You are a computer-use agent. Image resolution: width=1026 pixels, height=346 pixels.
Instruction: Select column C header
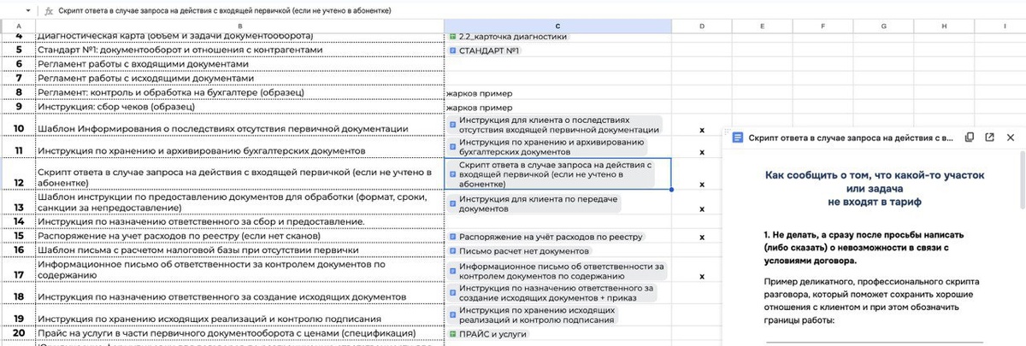click(x=557, y=27)
